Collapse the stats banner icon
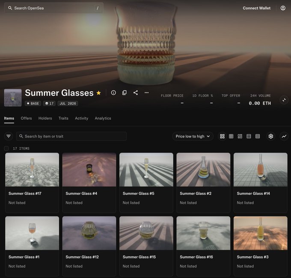Screen dimensions: 291x278 point(284,100)
